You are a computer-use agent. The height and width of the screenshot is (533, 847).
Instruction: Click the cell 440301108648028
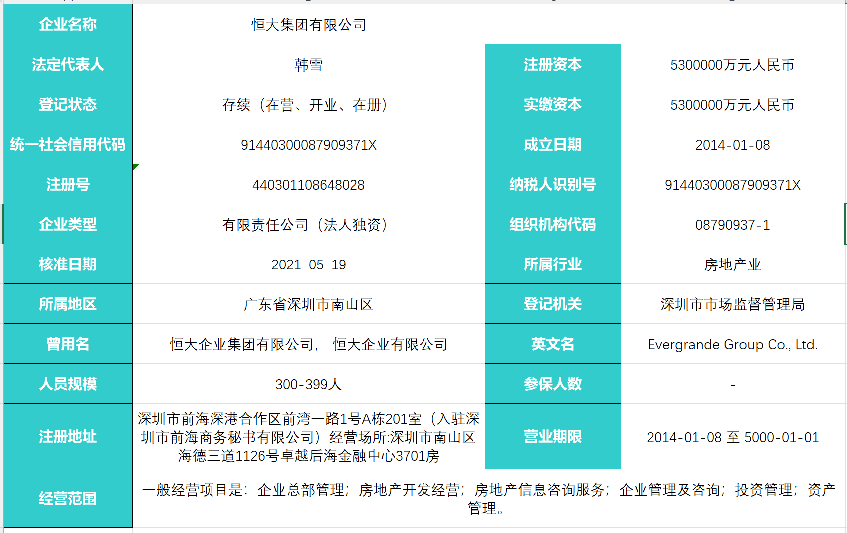(x=309, y=184)
